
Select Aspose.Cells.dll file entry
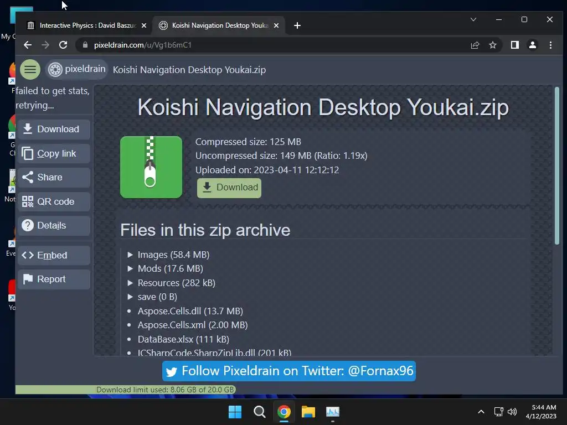coord(190,311)
